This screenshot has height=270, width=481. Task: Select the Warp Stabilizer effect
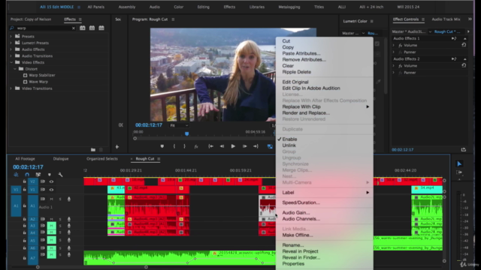coord(42,75)
